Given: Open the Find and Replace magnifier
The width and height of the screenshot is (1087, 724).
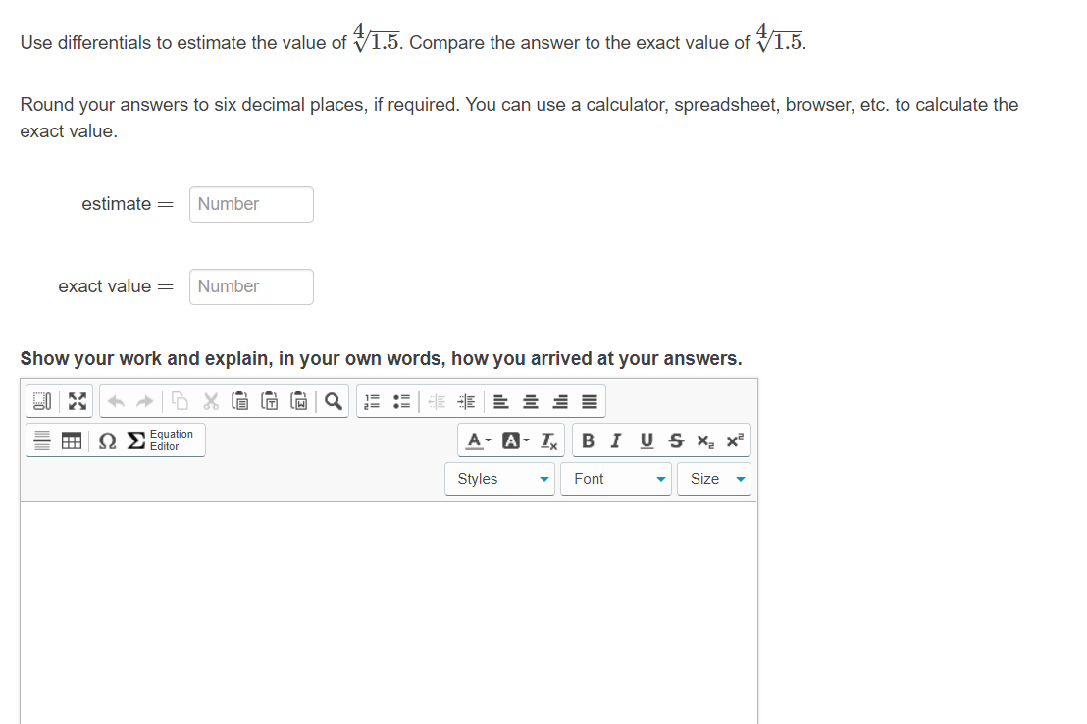Looking at the screenshot, I should coord(332,401).
